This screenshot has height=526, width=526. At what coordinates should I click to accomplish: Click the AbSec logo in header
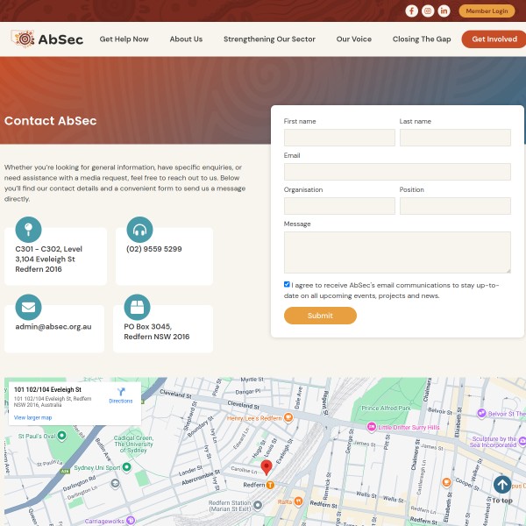pos(47,39)
